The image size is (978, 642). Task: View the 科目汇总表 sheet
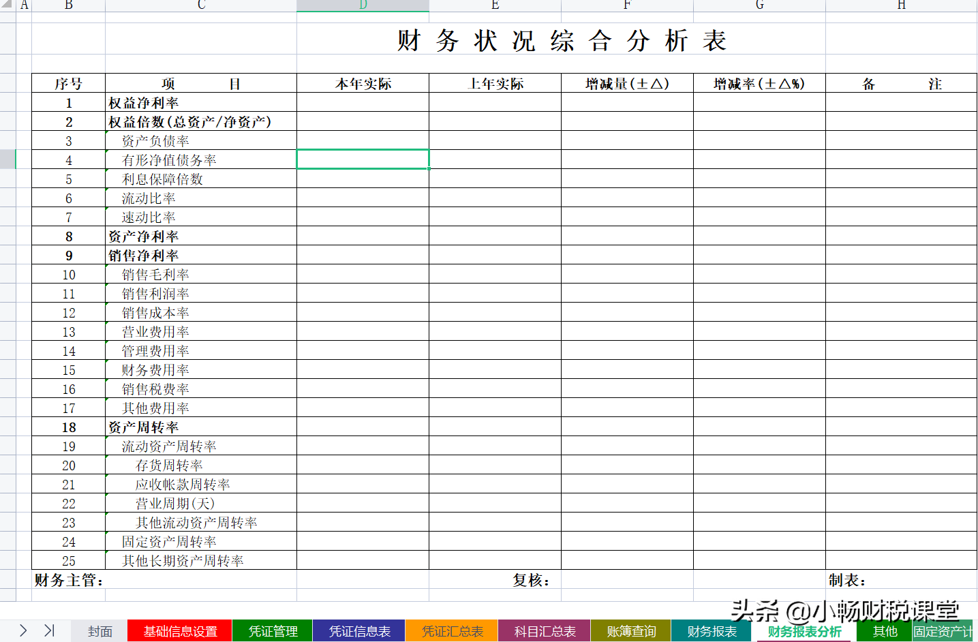pyautogui.click(x=543, y=632)
